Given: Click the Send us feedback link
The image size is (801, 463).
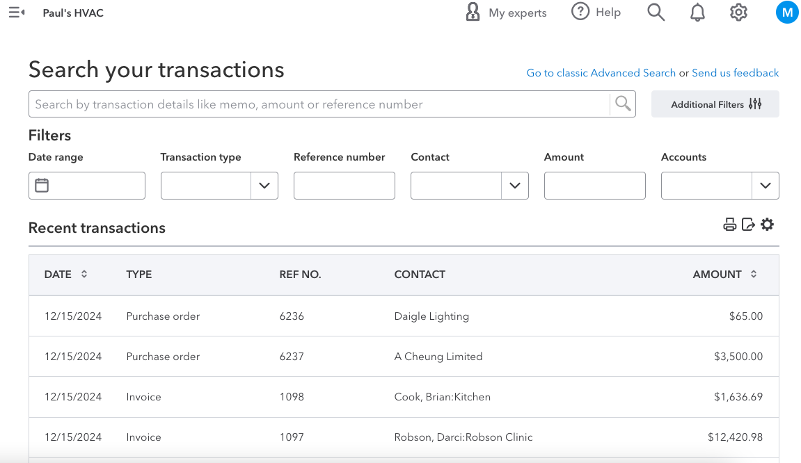Looking at the screenshot, I should [735, 73].
